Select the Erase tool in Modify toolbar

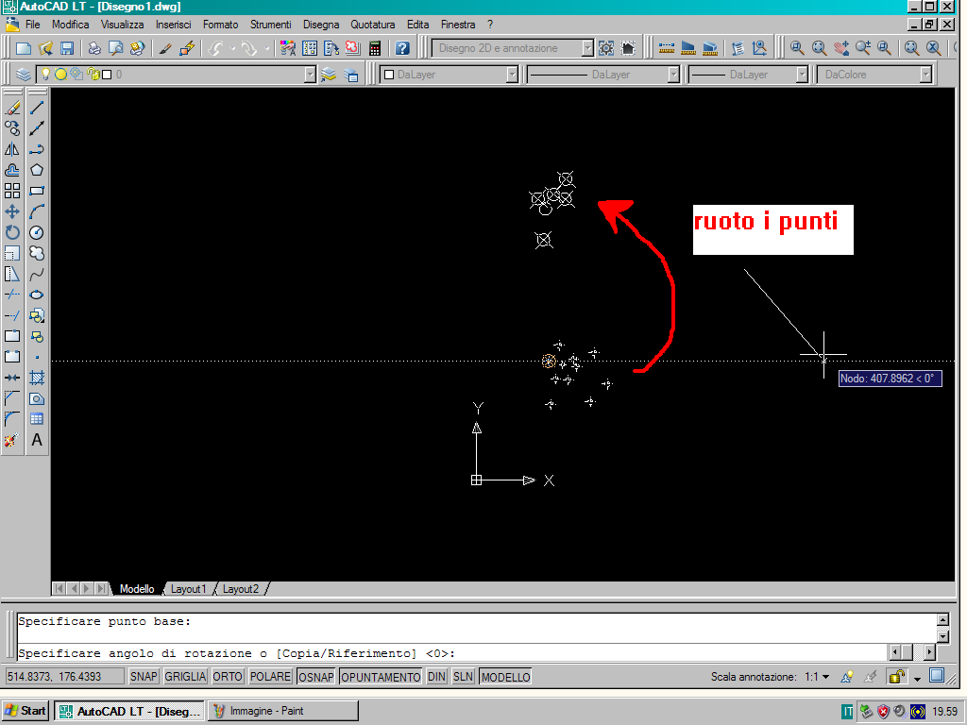pos(12,108)
